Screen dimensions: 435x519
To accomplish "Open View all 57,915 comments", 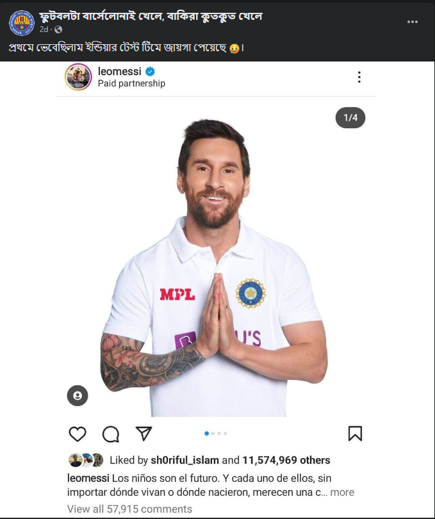I will (129, 509).
